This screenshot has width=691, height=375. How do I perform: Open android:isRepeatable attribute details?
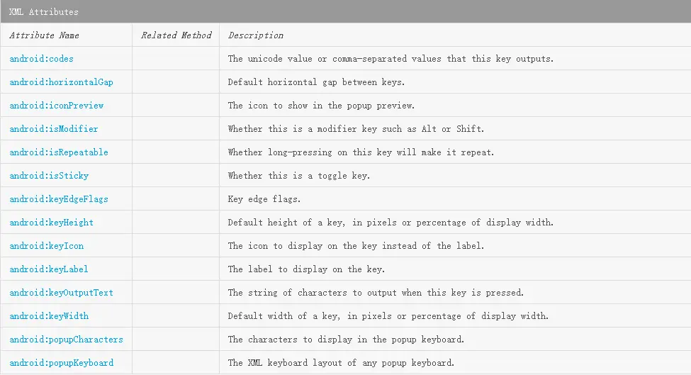[x=59, y=152]
